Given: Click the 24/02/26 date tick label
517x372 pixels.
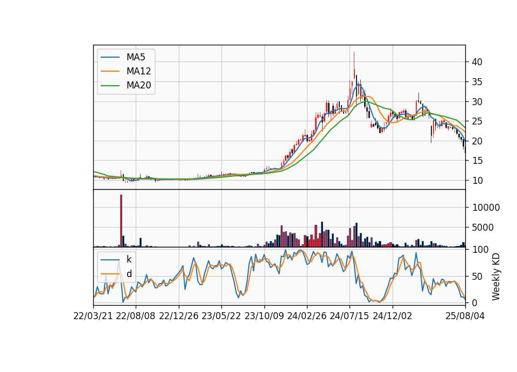Looking at the screenshot, I should click(x=306, y=316).
